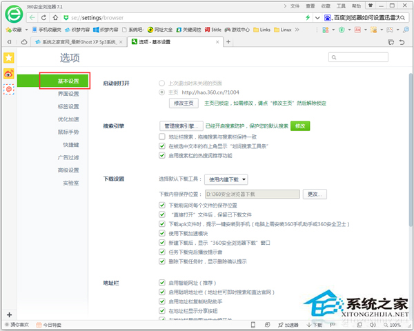Open the yellow star favorites sidebar icon
Screen dimensions: 414x331
tap(9, 58)
